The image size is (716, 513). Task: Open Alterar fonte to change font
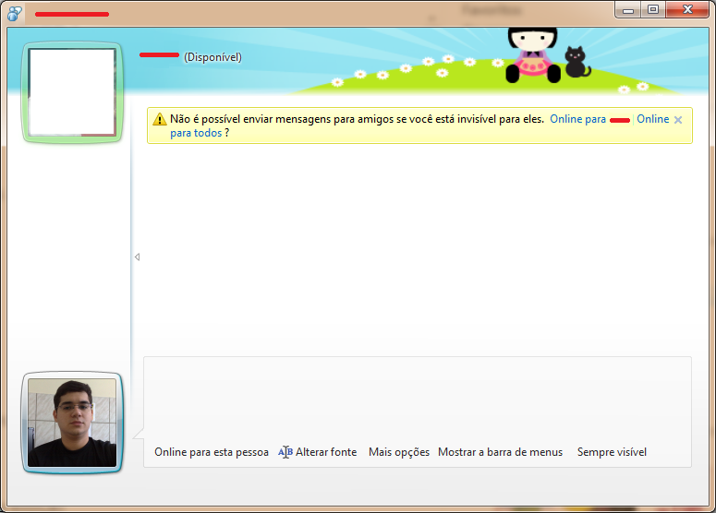click(x=325, y=452)
